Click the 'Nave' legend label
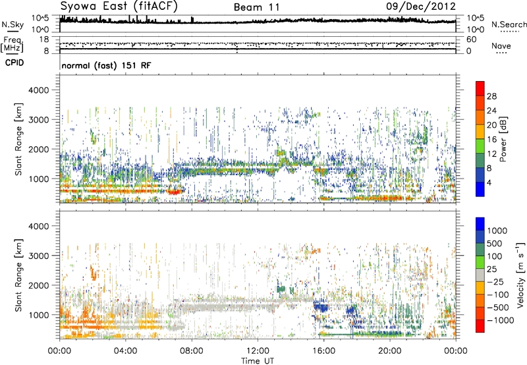This screenshot has height=365, width=527. click(x=501, y=46)
